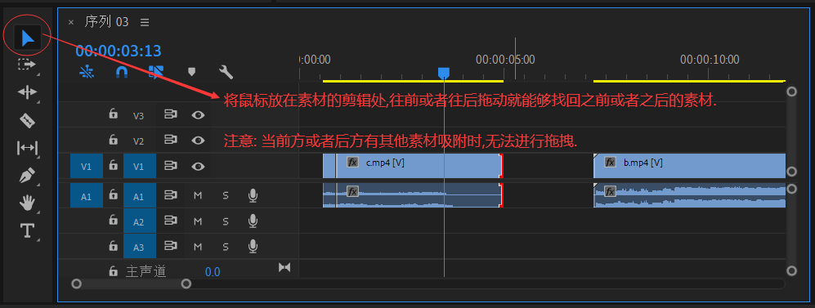Add a marker with marker button
Screen dimensions: 815x308
point(191,72)
